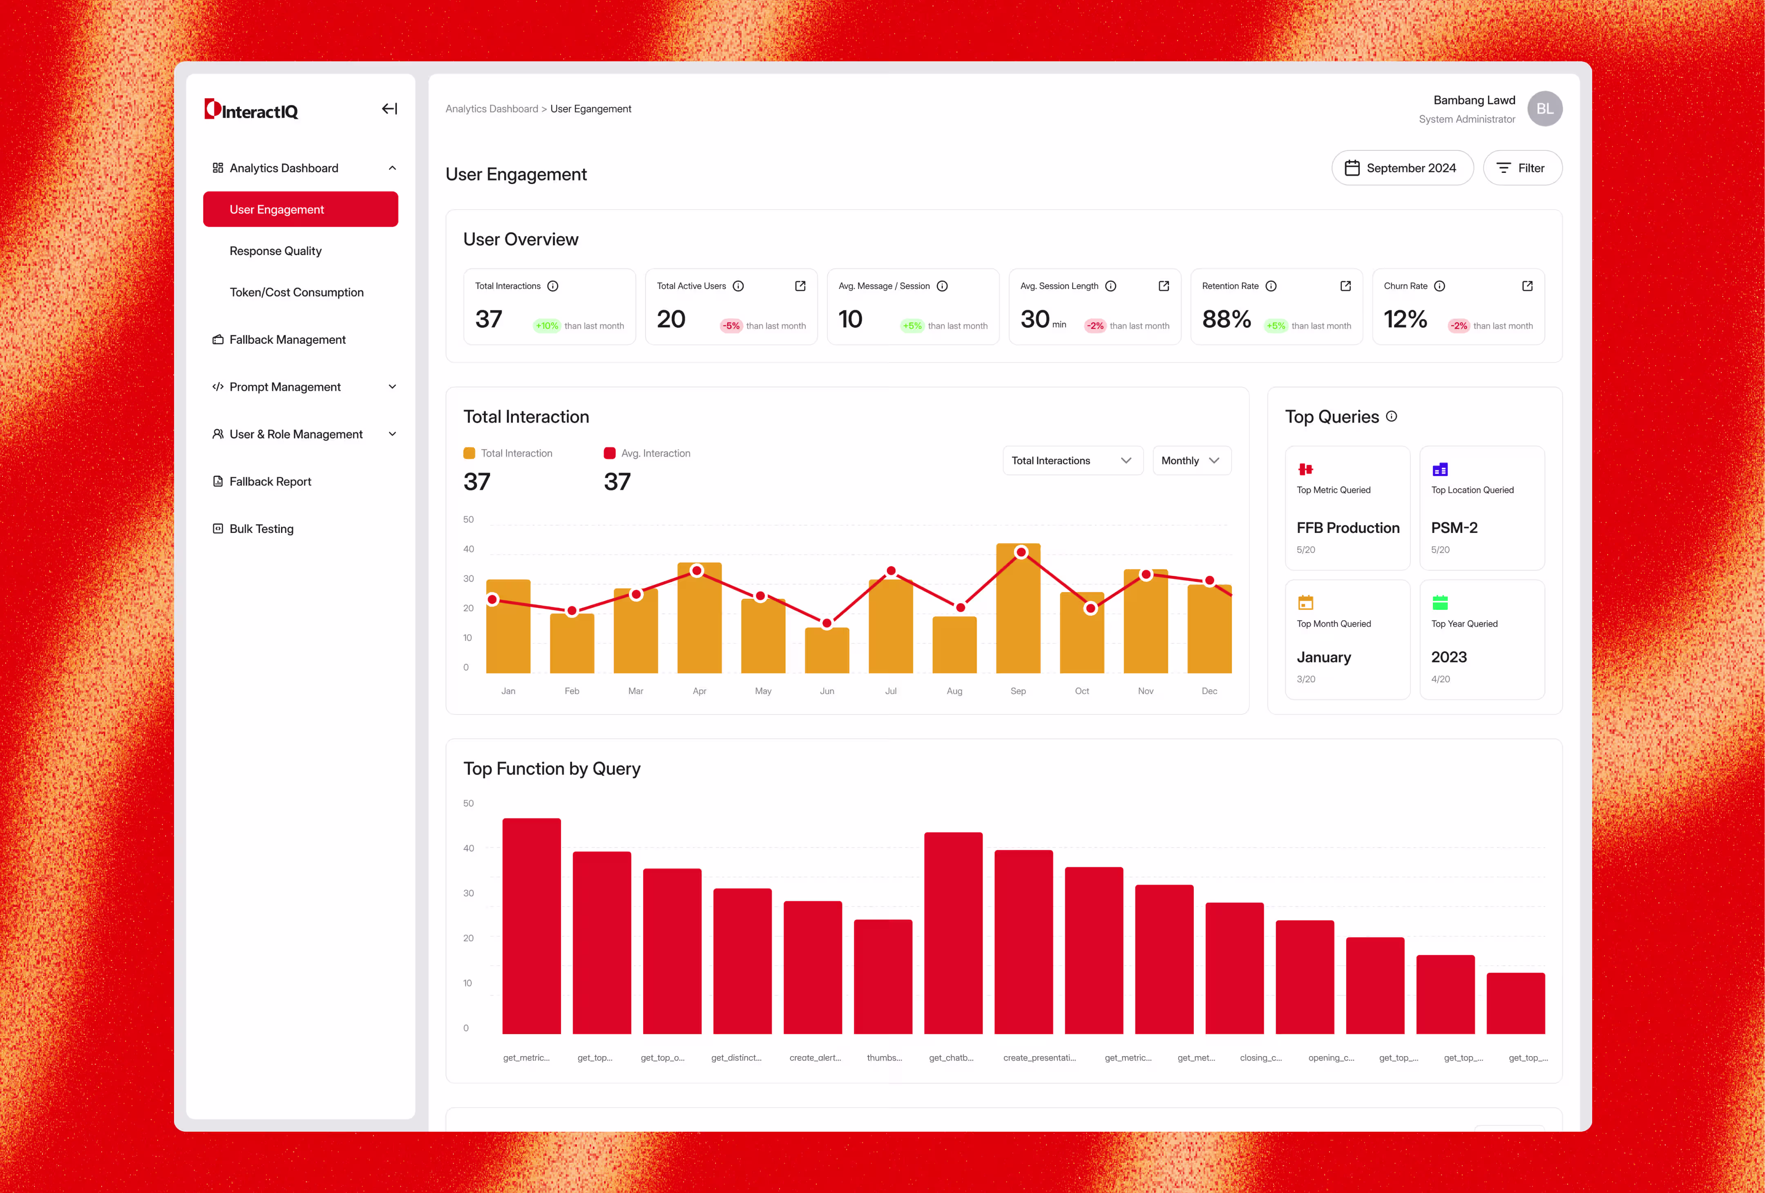Click the calendar icon in September 2024 button

click(x=1352, y=168)
